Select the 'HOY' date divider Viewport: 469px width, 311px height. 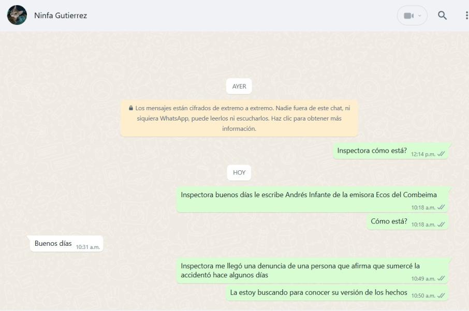pyautogui.click(x=239, y=172)
